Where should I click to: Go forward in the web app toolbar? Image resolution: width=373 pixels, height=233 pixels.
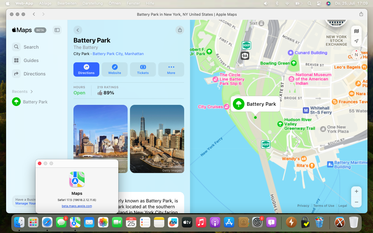(x=43, y=14)
